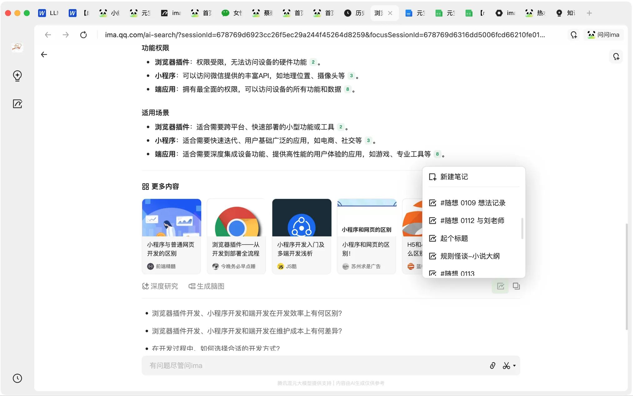The width and height of the screenshot is (633, 396).
Task: Click the in-page back arrow icon
Action: (44, 55)
